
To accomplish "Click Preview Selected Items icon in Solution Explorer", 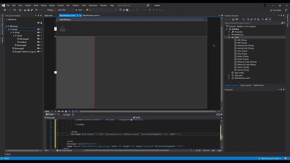I will point(270,19).
